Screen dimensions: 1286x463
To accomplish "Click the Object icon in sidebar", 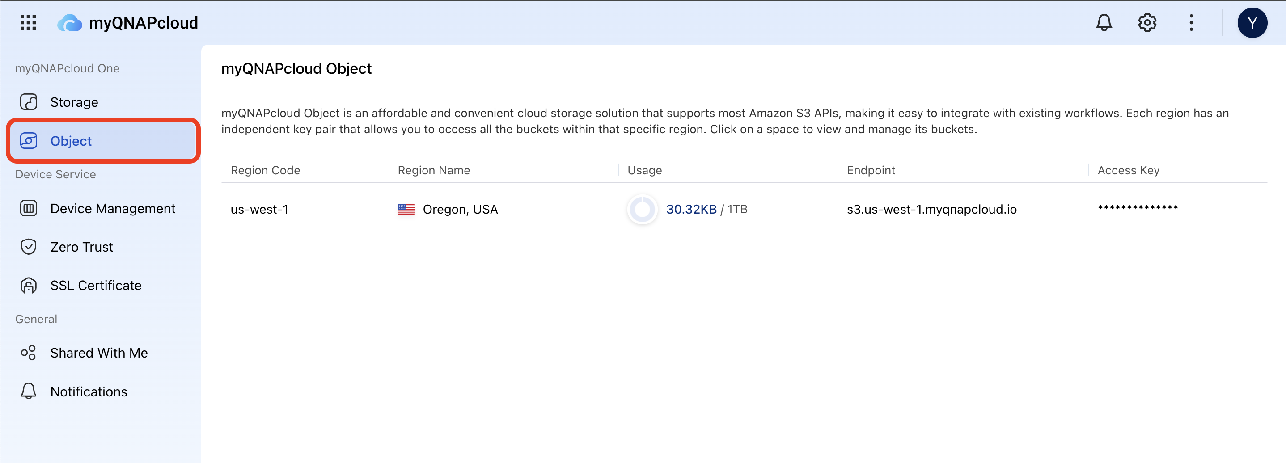I will click(x=29, y=141).
